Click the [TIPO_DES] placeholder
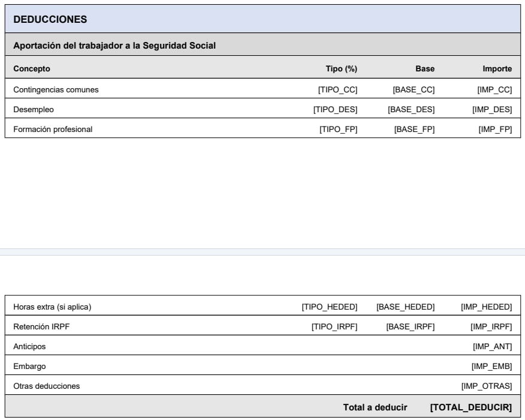 pyautogui.click(x=335, y=109)
